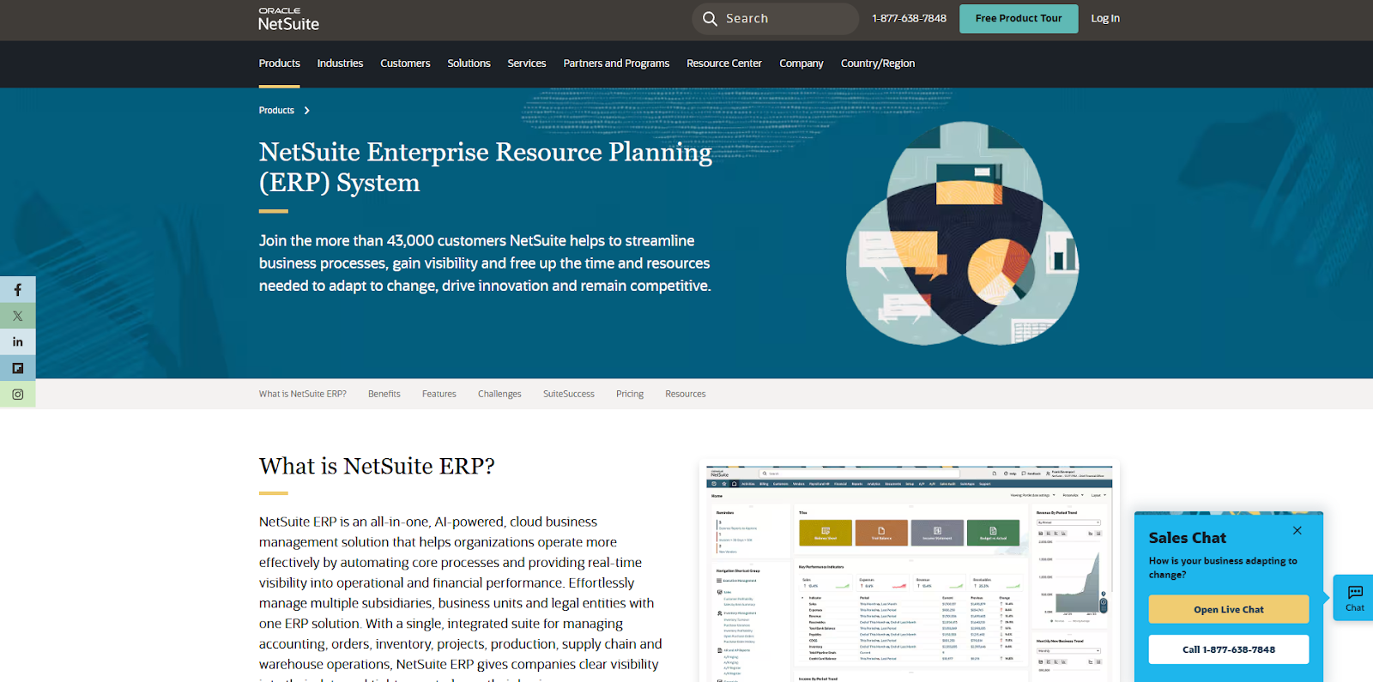Share page on Facebook
This screenshot has height=682, width=1373.
(x=17, y=289)
